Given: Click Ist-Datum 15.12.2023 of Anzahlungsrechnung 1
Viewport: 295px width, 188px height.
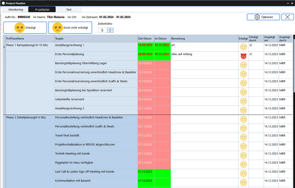Looking at the screenshot, I should [x=163, y=47].
